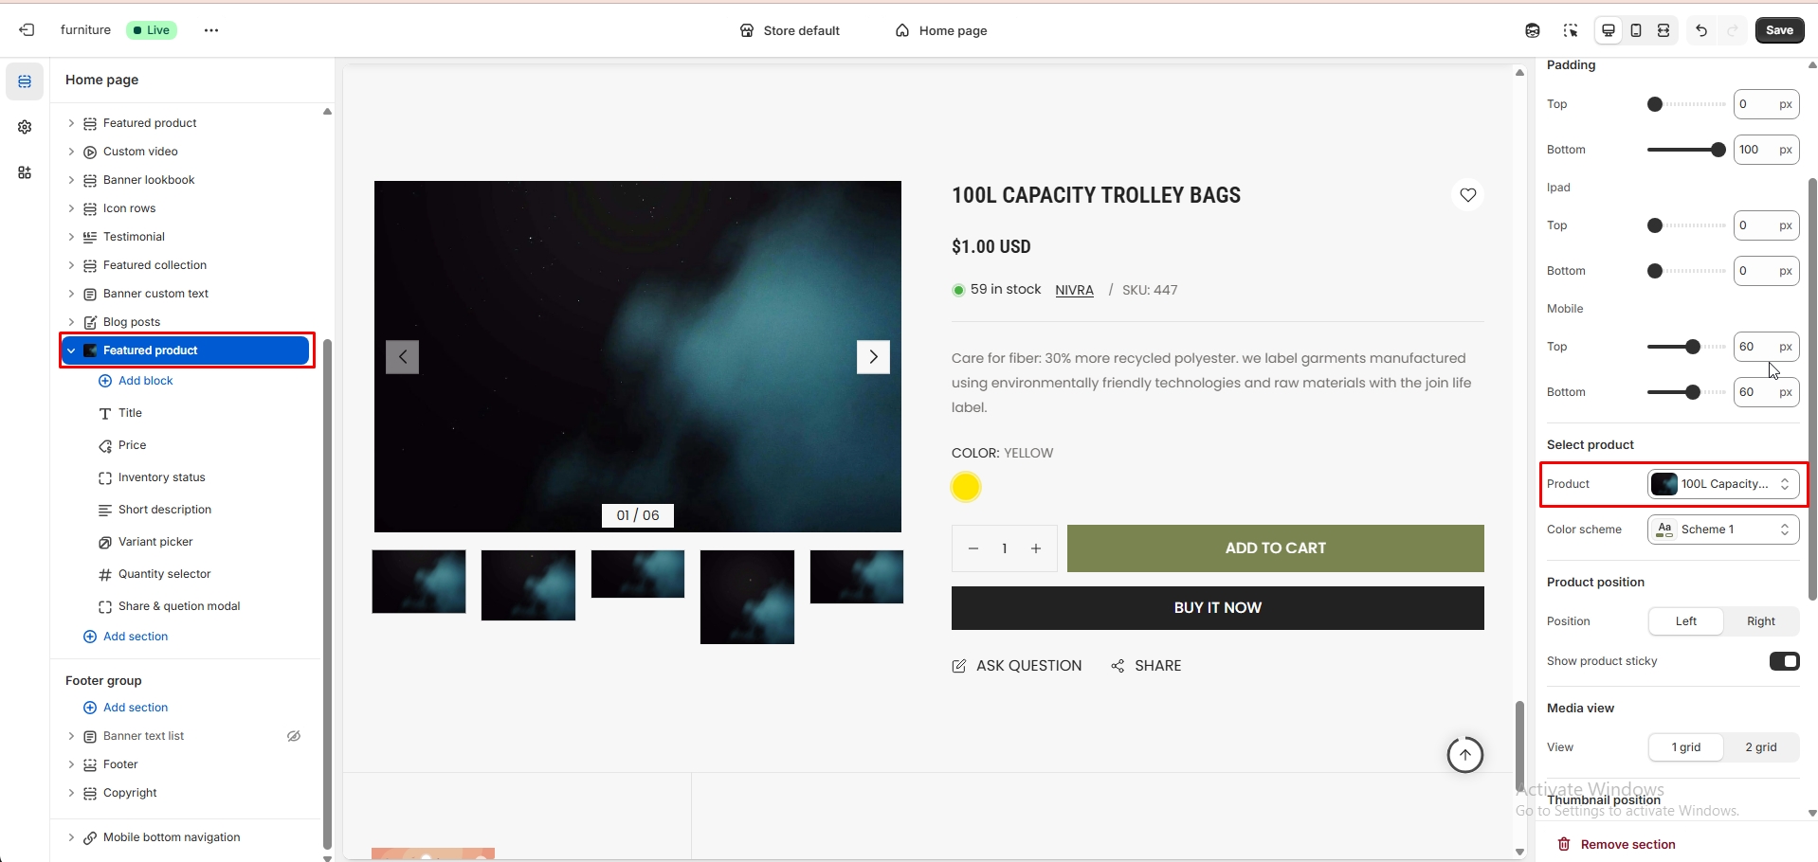Open the theme settings gear icon
1818x862 pixels.
pyautogui.click(x=25, y=127)
